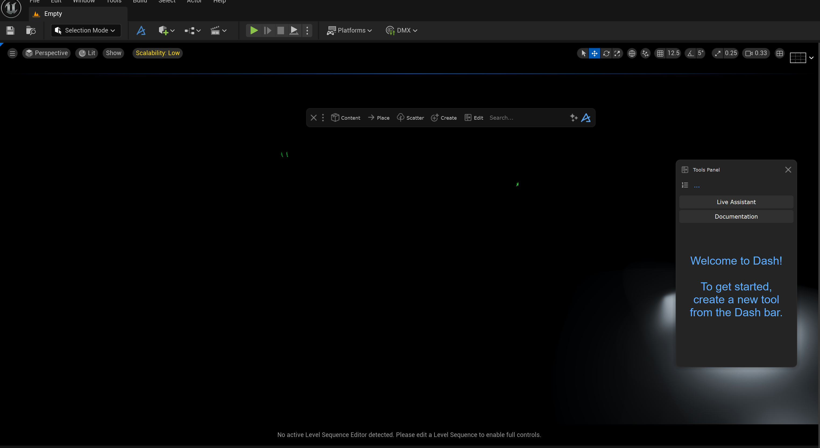Click the Skip frame playback button
Screen dimensions: 820x448
tap(267, 31)
